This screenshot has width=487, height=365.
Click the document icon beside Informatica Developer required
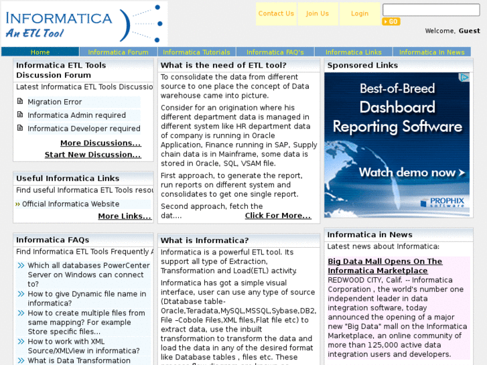(20, 128)
